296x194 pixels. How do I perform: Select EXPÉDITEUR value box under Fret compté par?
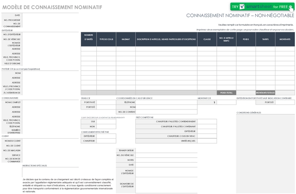pos(207,131)
